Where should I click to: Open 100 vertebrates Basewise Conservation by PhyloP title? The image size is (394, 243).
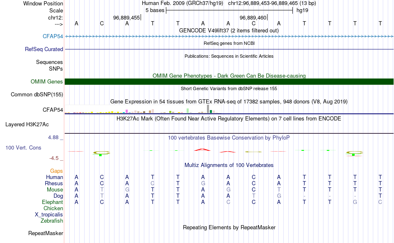pos(229,138)
